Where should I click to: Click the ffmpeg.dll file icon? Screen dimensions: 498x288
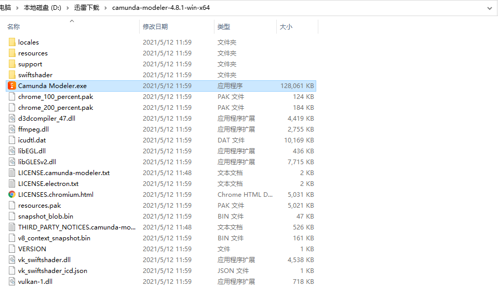coord(12,129)
